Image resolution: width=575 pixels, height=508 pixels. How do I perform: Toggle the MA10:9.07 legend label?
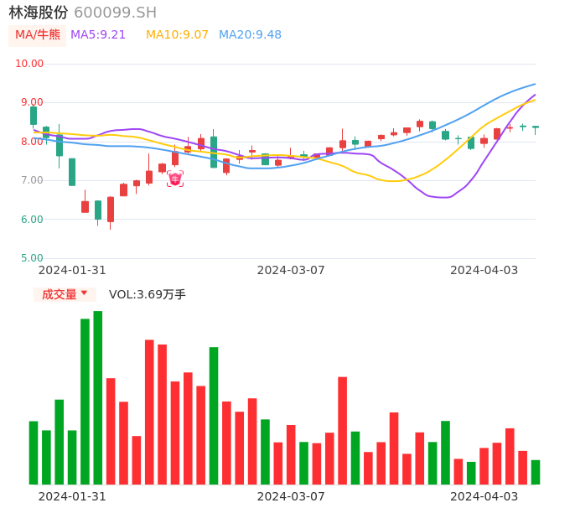tap(177, 35)
